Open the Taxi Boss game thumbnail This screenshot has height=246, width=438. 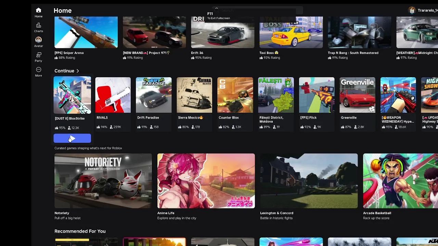tap(291, 32)
